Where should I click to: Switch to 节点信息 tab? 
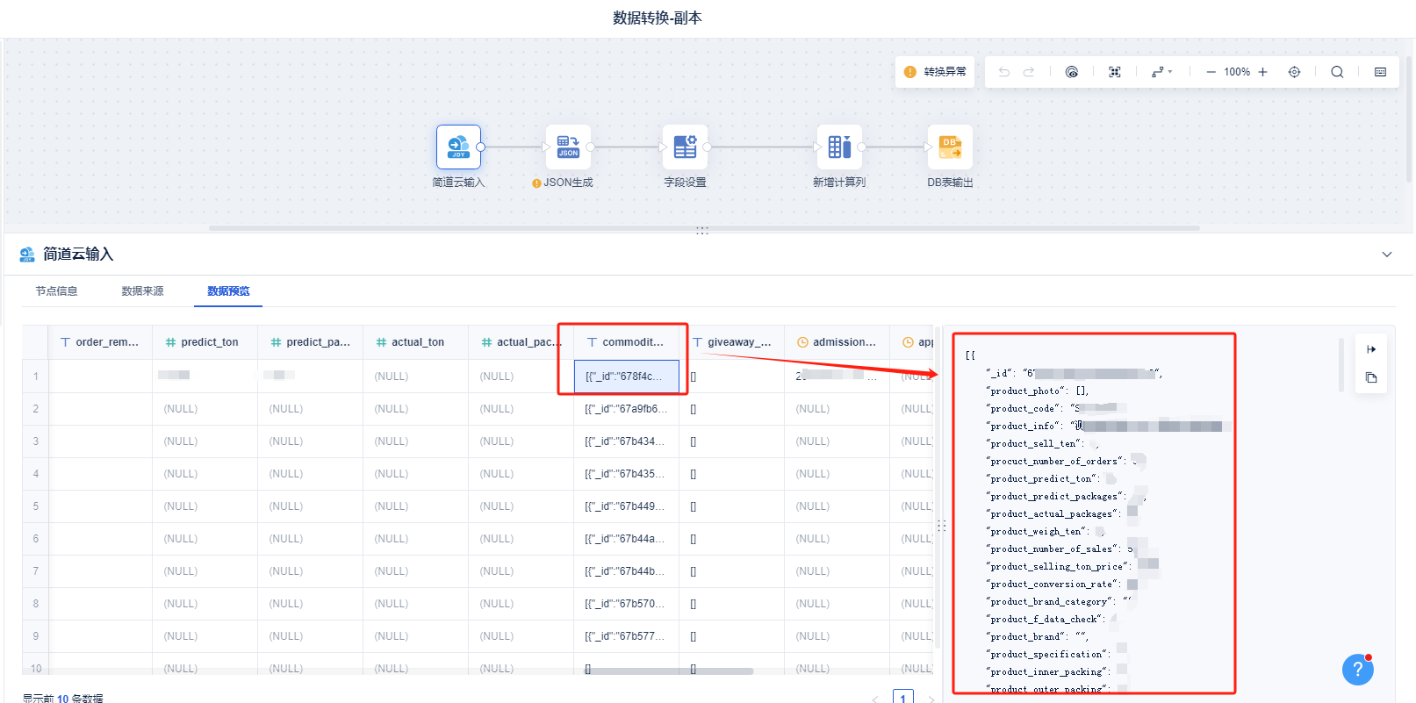pyautogui.click(x=56, y=291)
